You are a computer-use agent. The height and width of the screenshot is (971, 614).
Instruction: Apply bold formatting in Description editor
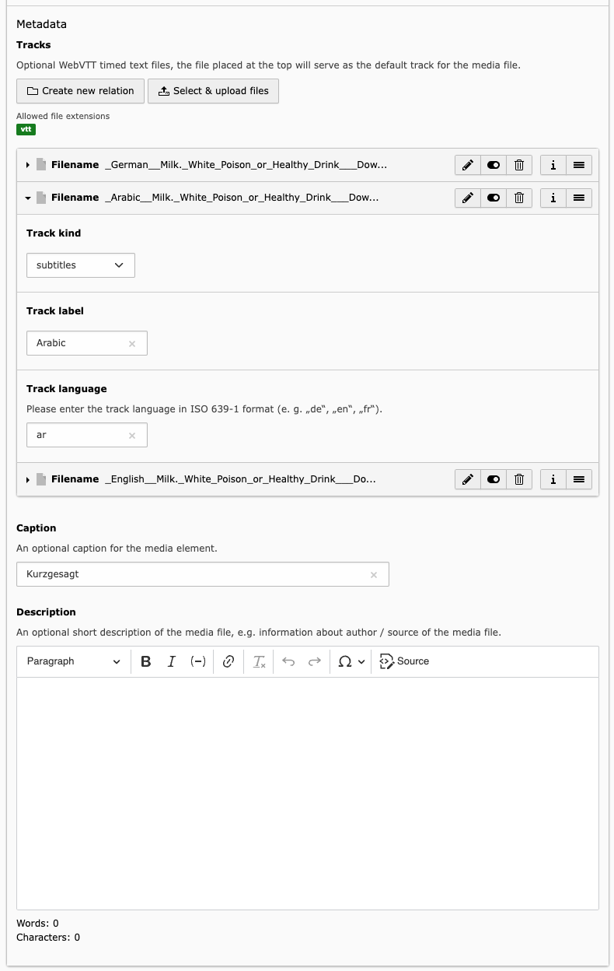145,661
